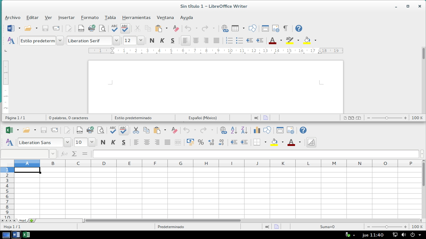Apply percent number format in Calc
The width and height of the screenshot is (426, 239).
click(x=201, y=142)
